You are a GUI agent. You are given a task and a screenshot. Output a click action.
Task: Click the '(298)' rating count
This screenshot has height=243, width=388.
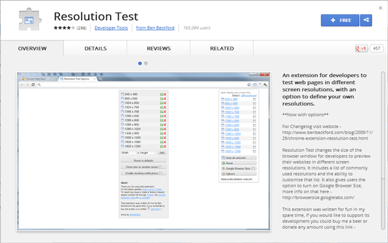[x=81, y=28]
